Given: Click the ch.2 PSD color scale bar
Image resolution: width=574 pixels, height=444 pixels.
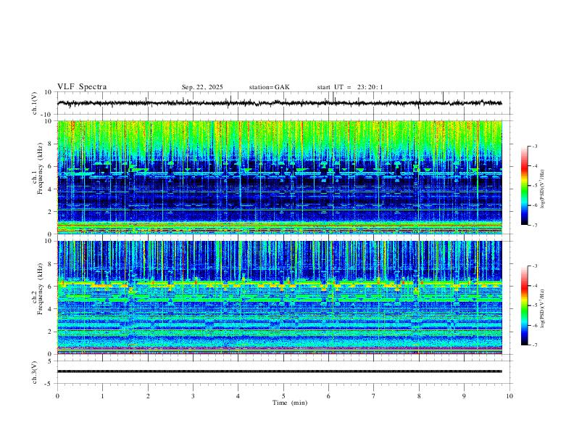Looking at the screenshot, I should point(525,305).
